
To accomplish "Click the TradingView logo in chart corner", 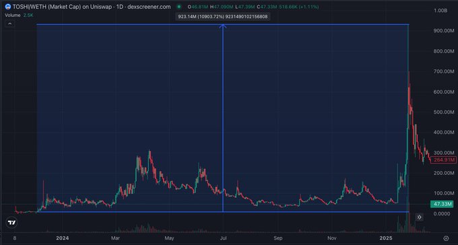I will point(11,223).
